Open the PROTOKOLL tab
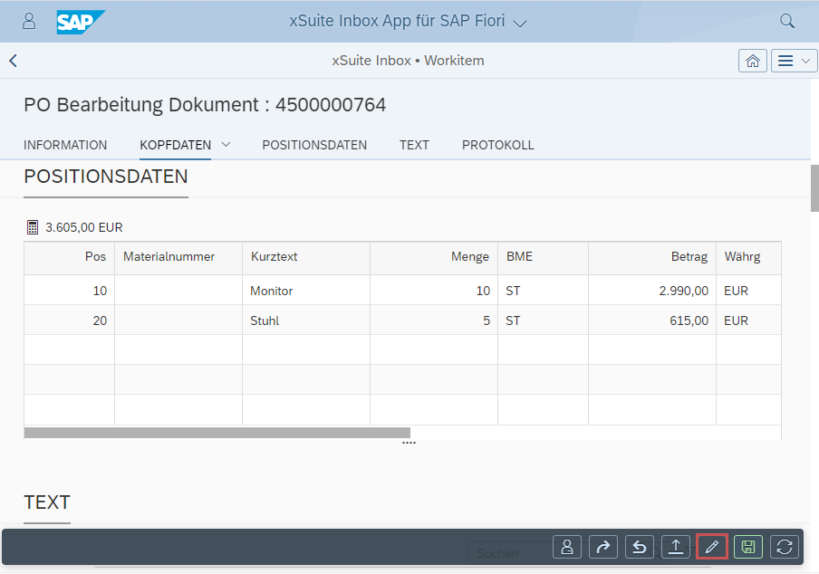This screenshot has height=574, width=819. tap(497, 144)
